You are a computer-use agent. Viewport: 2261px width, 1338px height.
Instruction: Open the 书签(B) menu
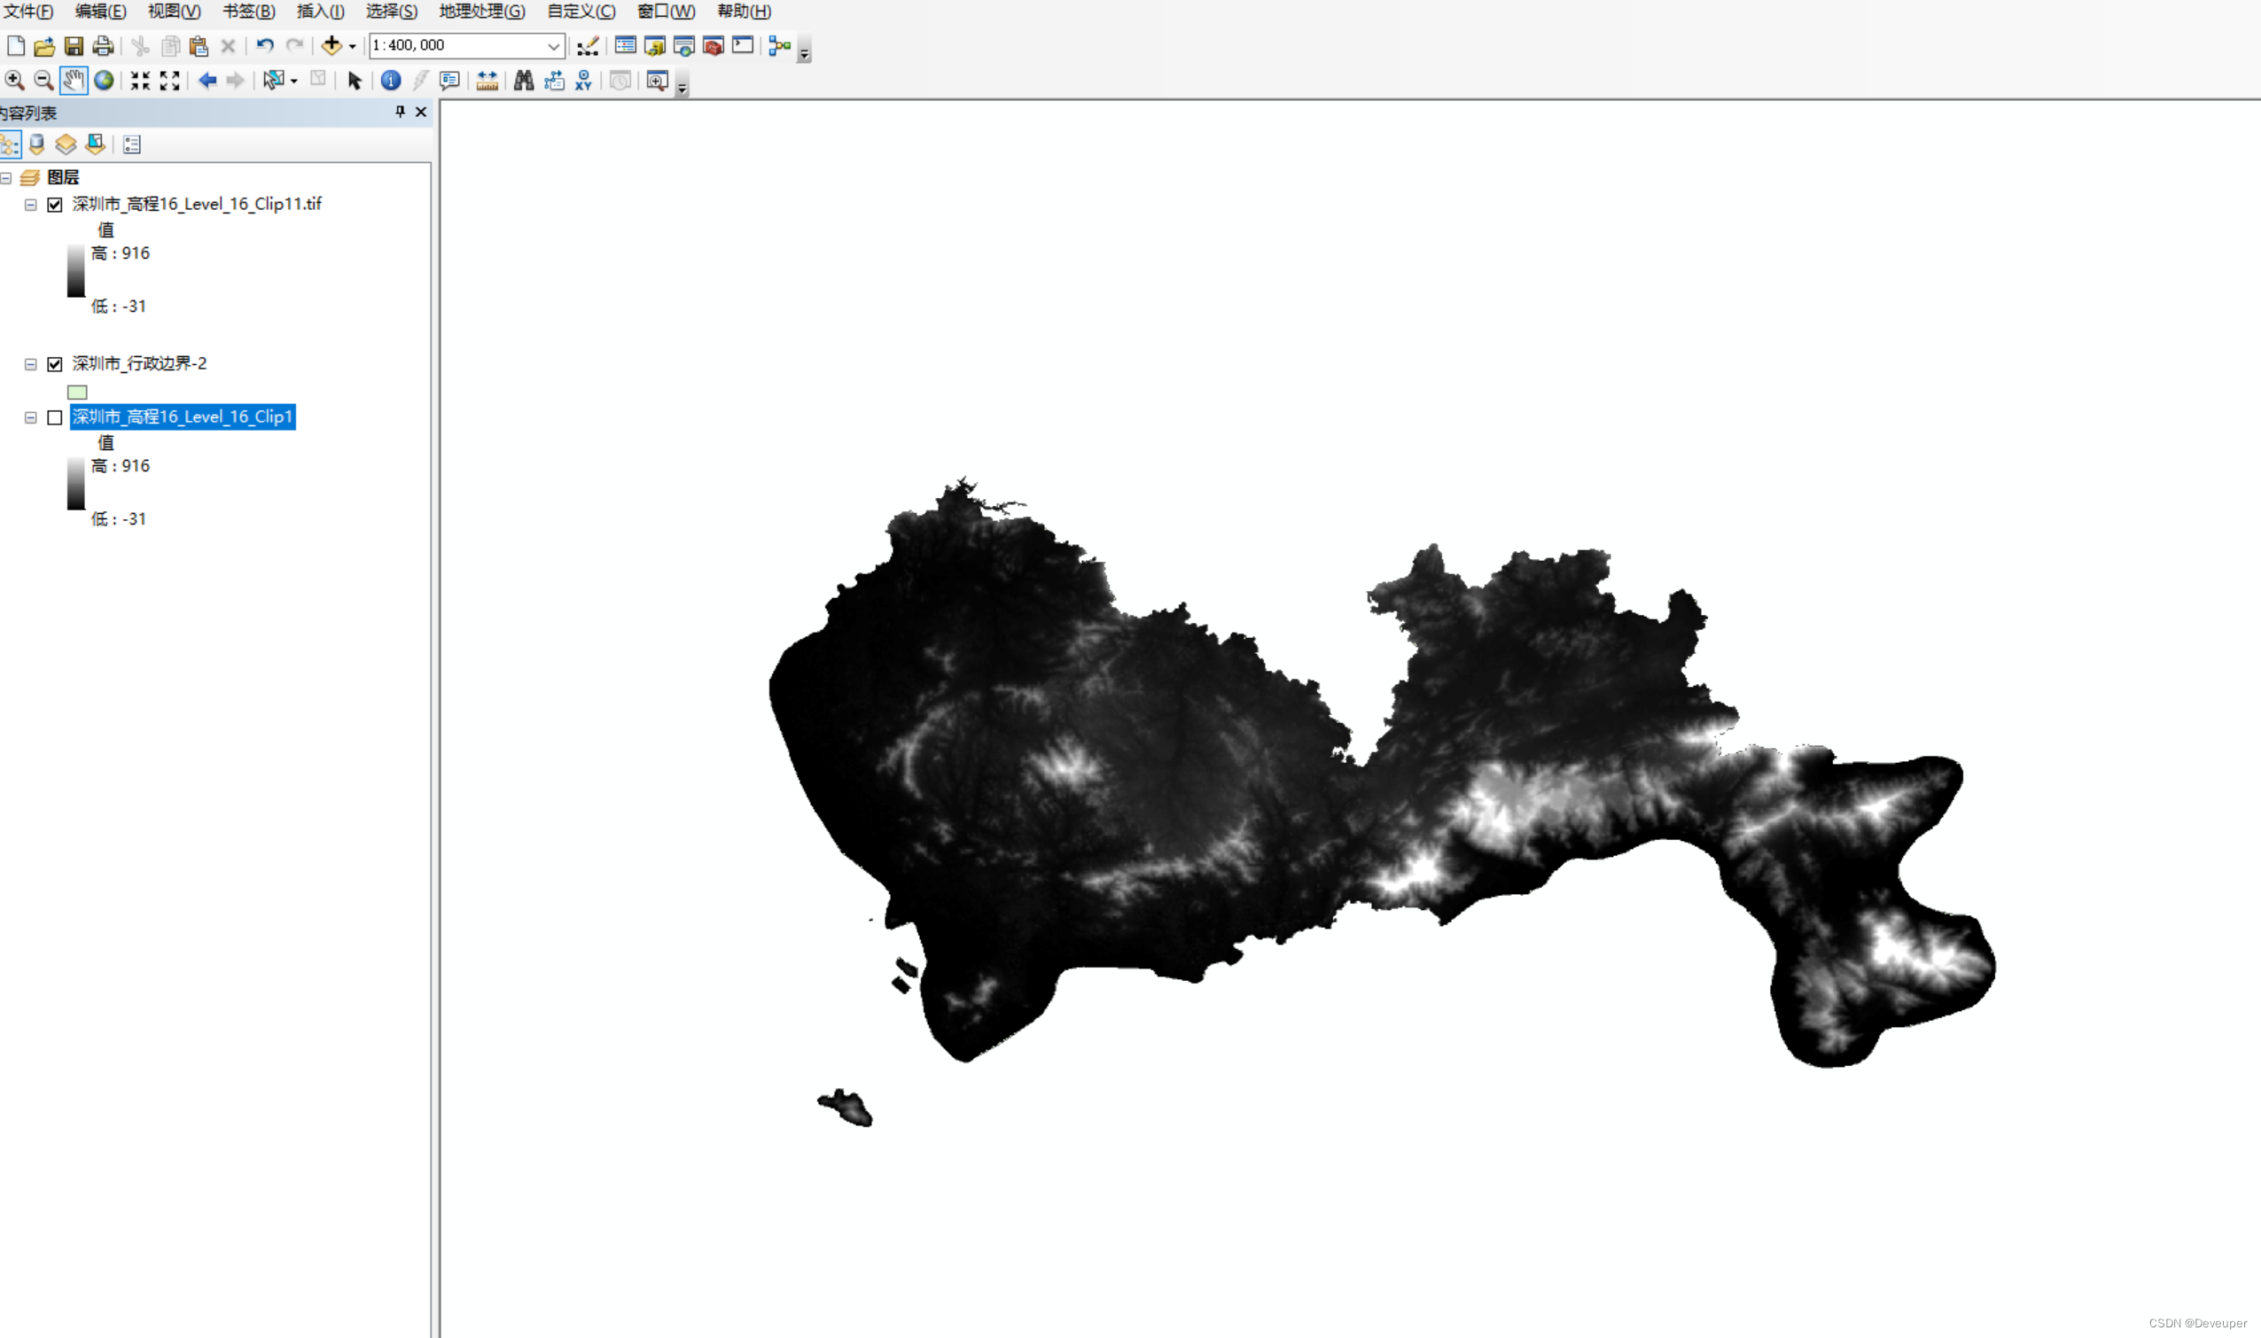tap(248, 11)
